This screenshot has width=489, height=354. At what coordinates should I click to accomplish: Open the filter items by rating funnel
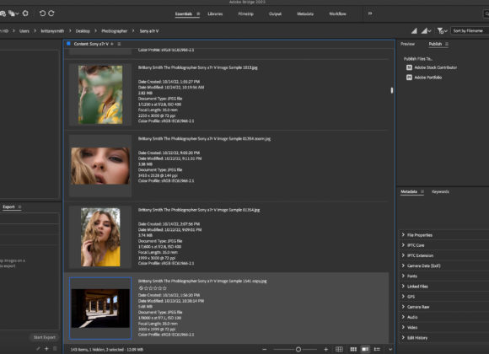click(443, 30)
